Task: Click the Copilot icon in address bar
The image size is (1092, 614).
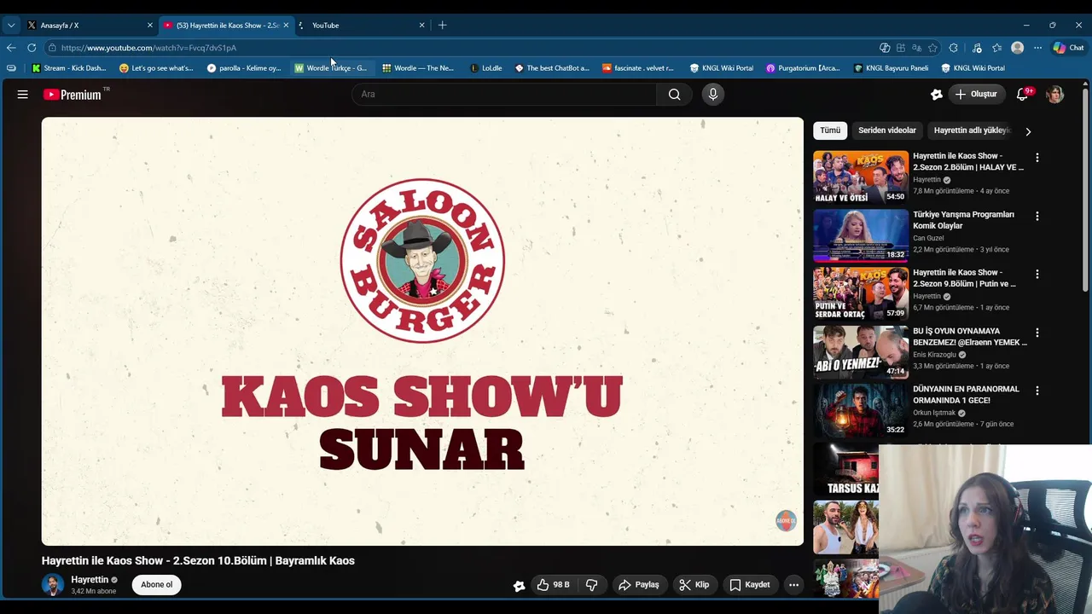Action: (x=885, y=48)
